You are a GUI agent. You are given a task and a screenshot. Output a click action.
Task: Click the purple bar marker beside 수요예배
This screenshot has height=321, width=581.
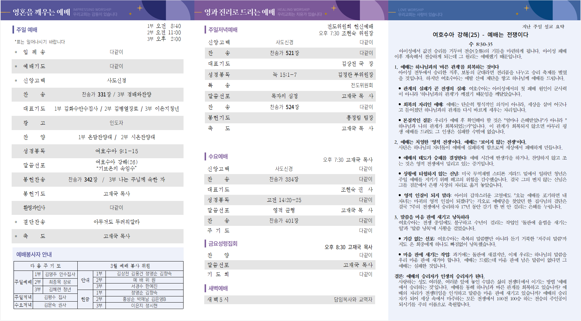[205, 157]
